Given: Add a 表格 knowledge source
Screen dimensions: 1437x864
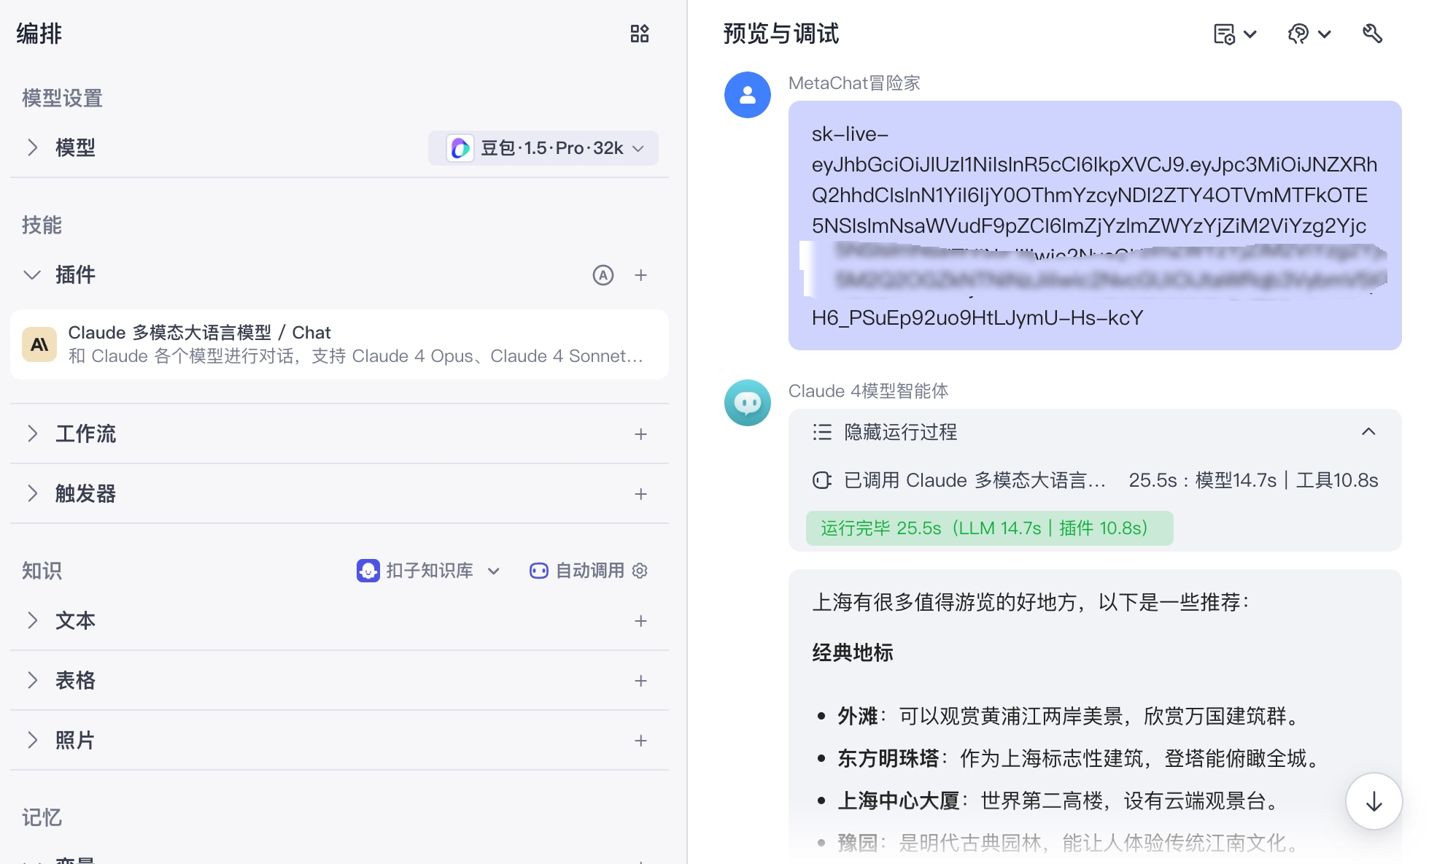Looking at the screenshot, I should (640, 681).
